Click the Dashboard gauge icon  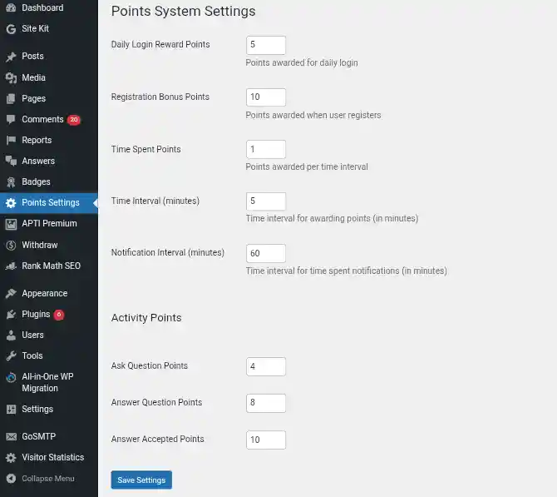click(11, 7)
